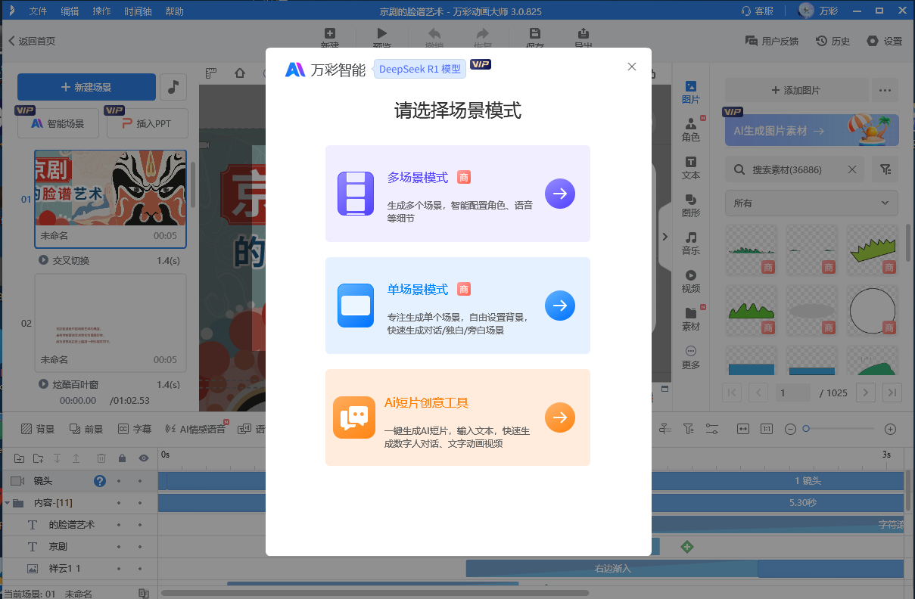Click the new-folder icon in timeline layer toolbar

pyautogui.click(x=39, y=458)
